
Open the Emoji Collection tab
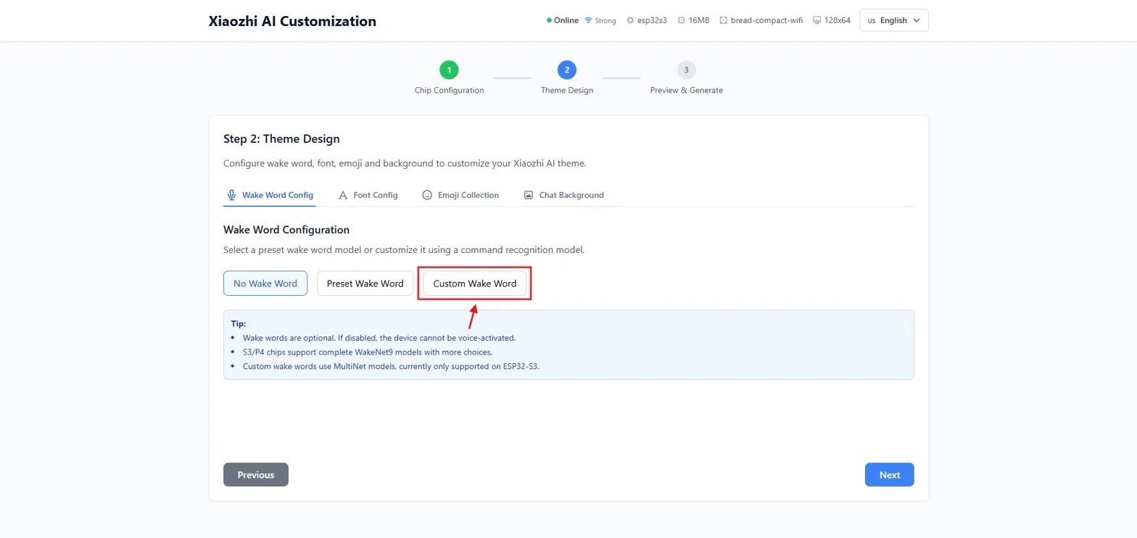[x=460, y=195]
